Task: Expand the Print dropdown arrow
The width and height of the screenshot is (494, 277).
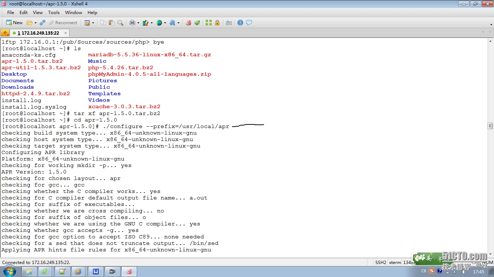Action: pyautogui.click(x=138, y=23)
